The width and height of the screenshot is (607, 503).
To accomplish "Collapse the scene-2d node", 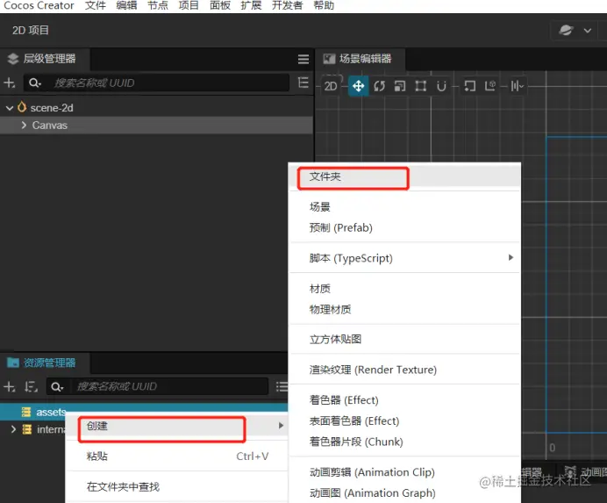I will (10, 108).
